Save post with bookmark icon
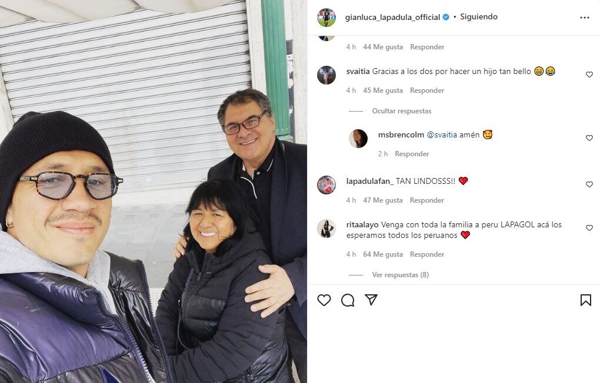 (585, 300)
